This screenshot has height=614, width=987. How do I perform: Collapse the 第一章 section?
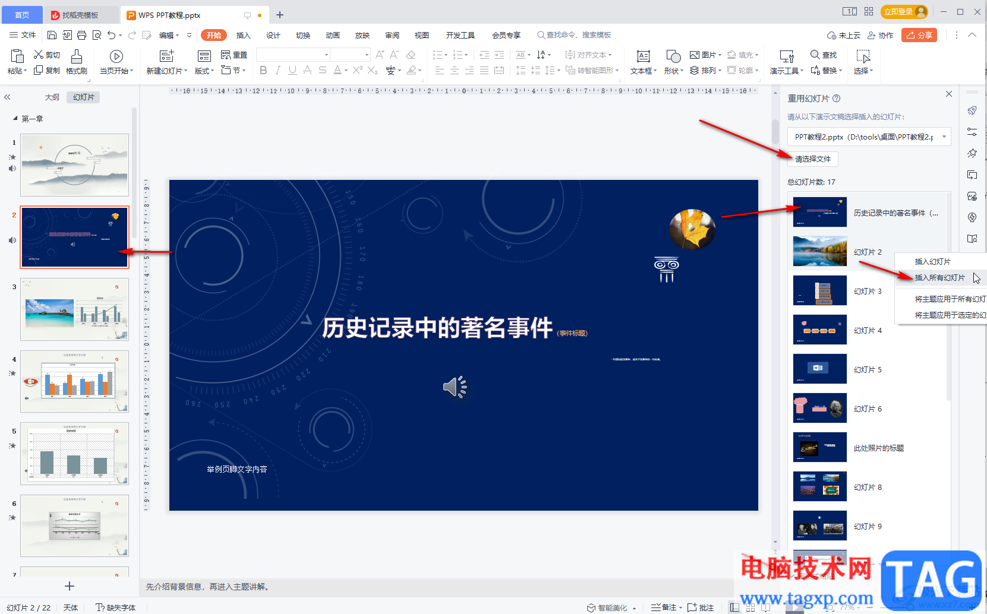point(15,119)
